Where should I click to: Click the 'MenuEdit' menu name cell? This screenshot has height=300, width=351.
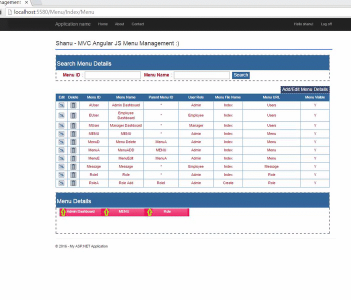click(126, 158)
